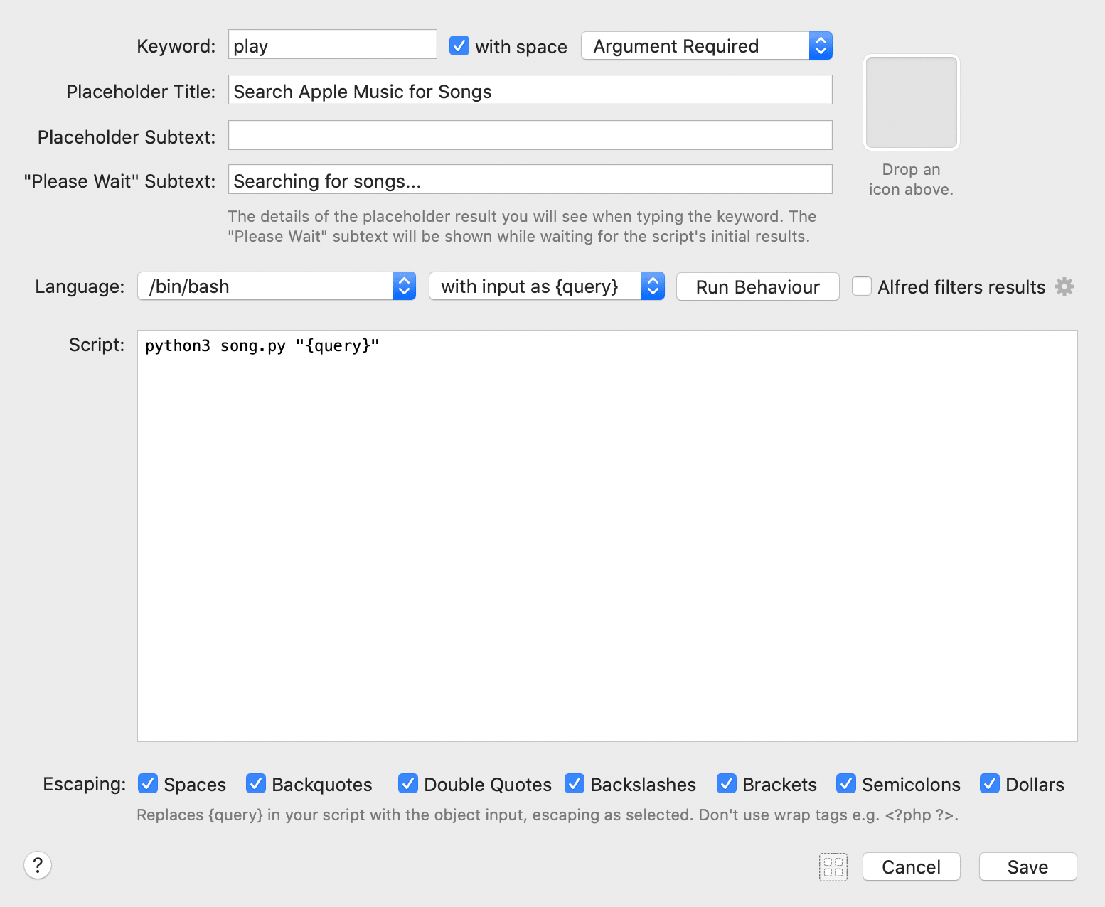Screen dimensions: 1105x907
Task: Click the icon drop well
Action: pos(911,102)
